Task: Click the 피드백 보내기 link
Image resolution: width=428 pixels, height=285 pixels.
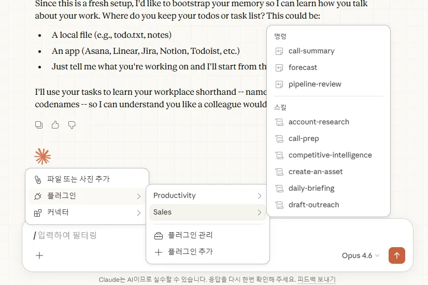Action: pos(317,279)
